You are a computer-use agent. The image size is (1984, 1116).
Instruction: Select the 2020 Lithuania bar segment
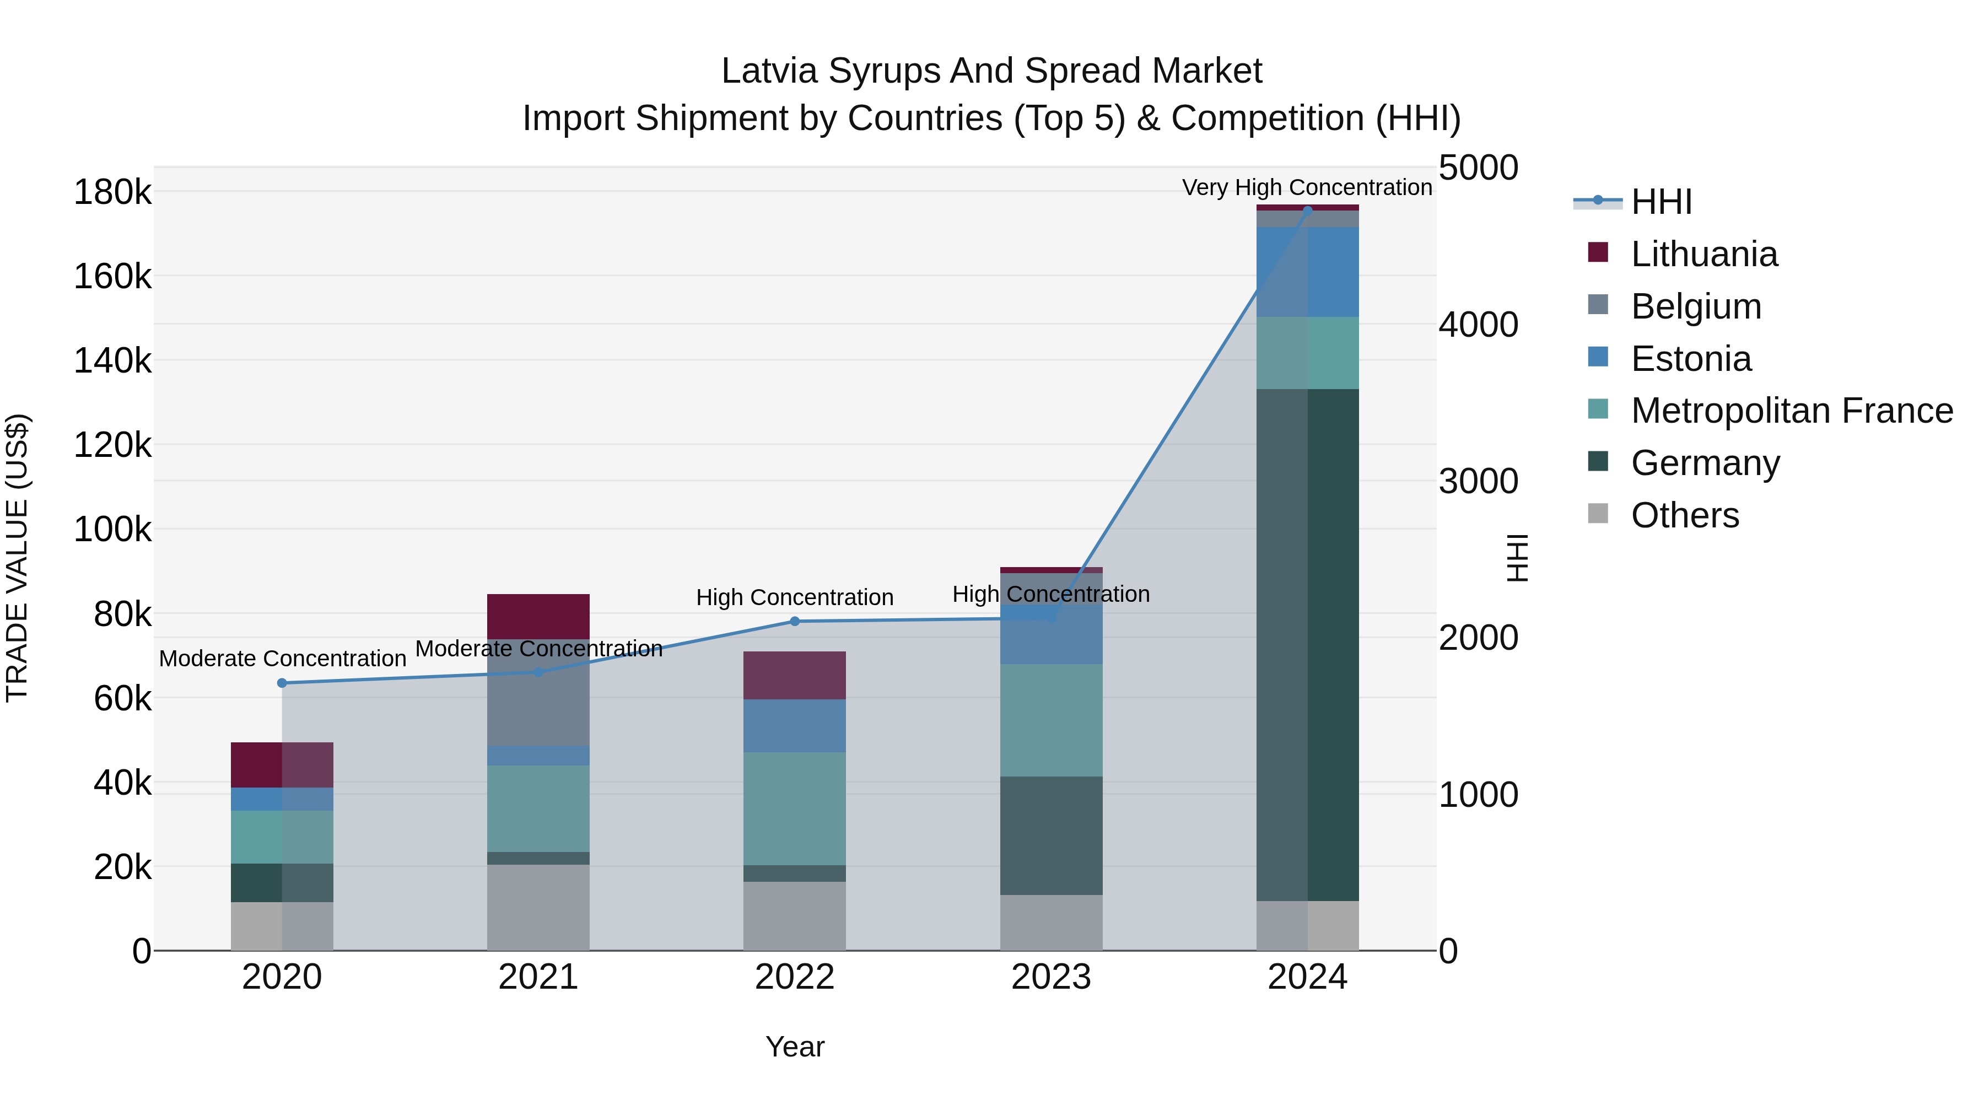coord(282,765)
